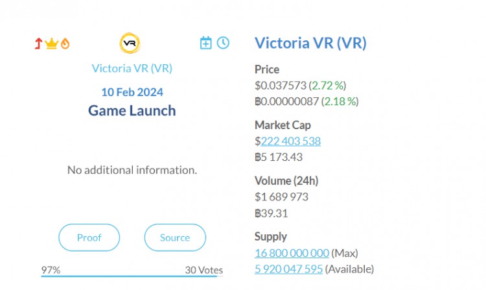This screenshot has width=486, height=290.
Task: Click the add-to-calendar icon
Action: point(206,43)
